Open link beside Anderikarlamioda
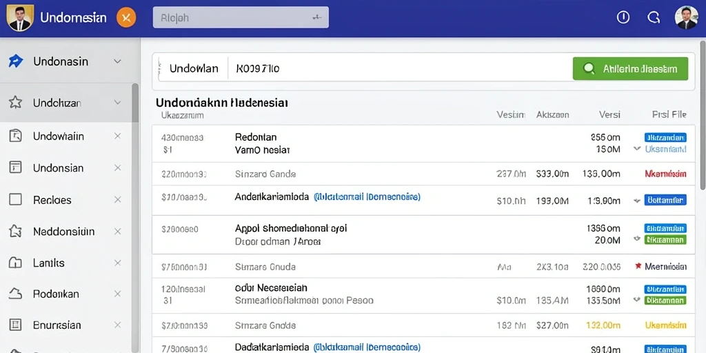The width and height of the screenshot is (706, 353). coord(367,196)
